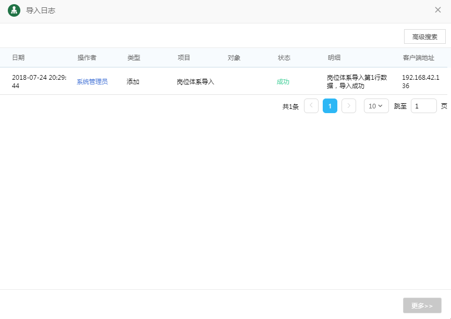This screenshot has width=451, height=319.
Task: Click the green organization logo icon
Action: click(x=14, y=10)
